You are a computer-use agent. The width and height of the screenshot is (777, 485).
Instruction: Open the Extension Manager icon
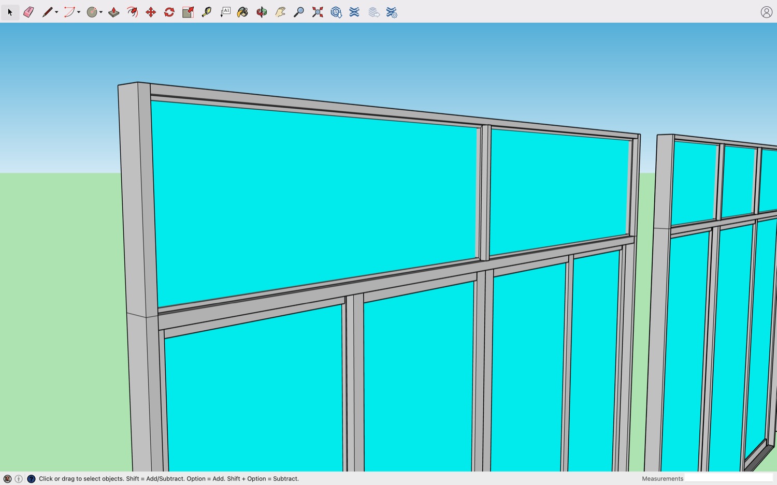click(x=392, y=12)
